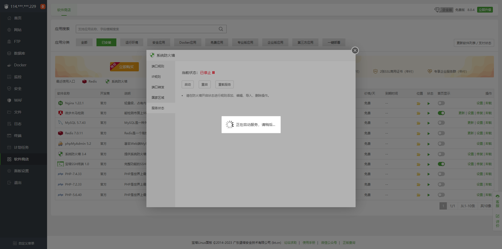The height and width of the screenshot is (249, 502).
Task: Click the enterprise diamond icon
Action: tap(437, 10)
